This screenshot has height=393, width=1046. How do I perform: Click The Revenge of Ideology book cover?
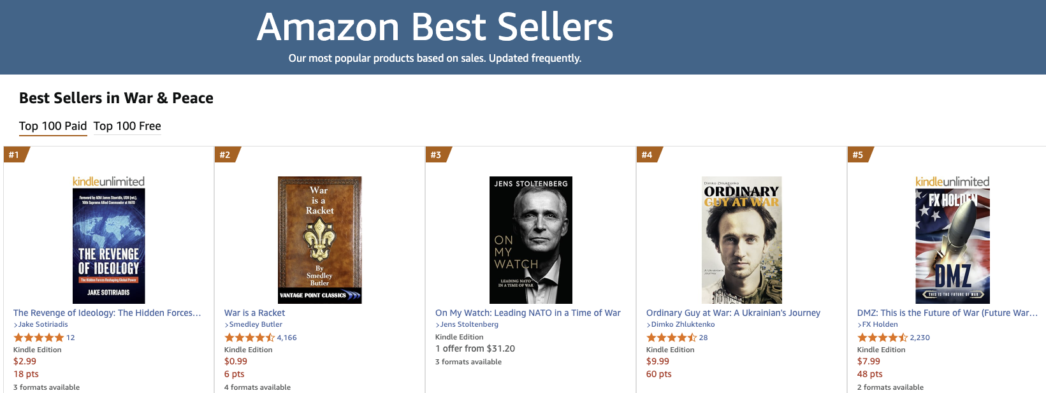pos(108,245)
